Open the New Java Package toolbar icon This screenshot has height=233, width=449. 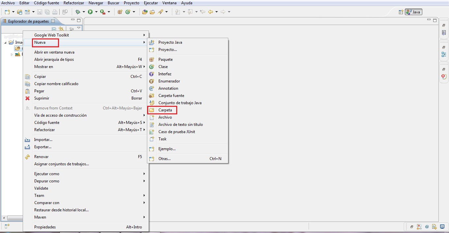[120, 12]
